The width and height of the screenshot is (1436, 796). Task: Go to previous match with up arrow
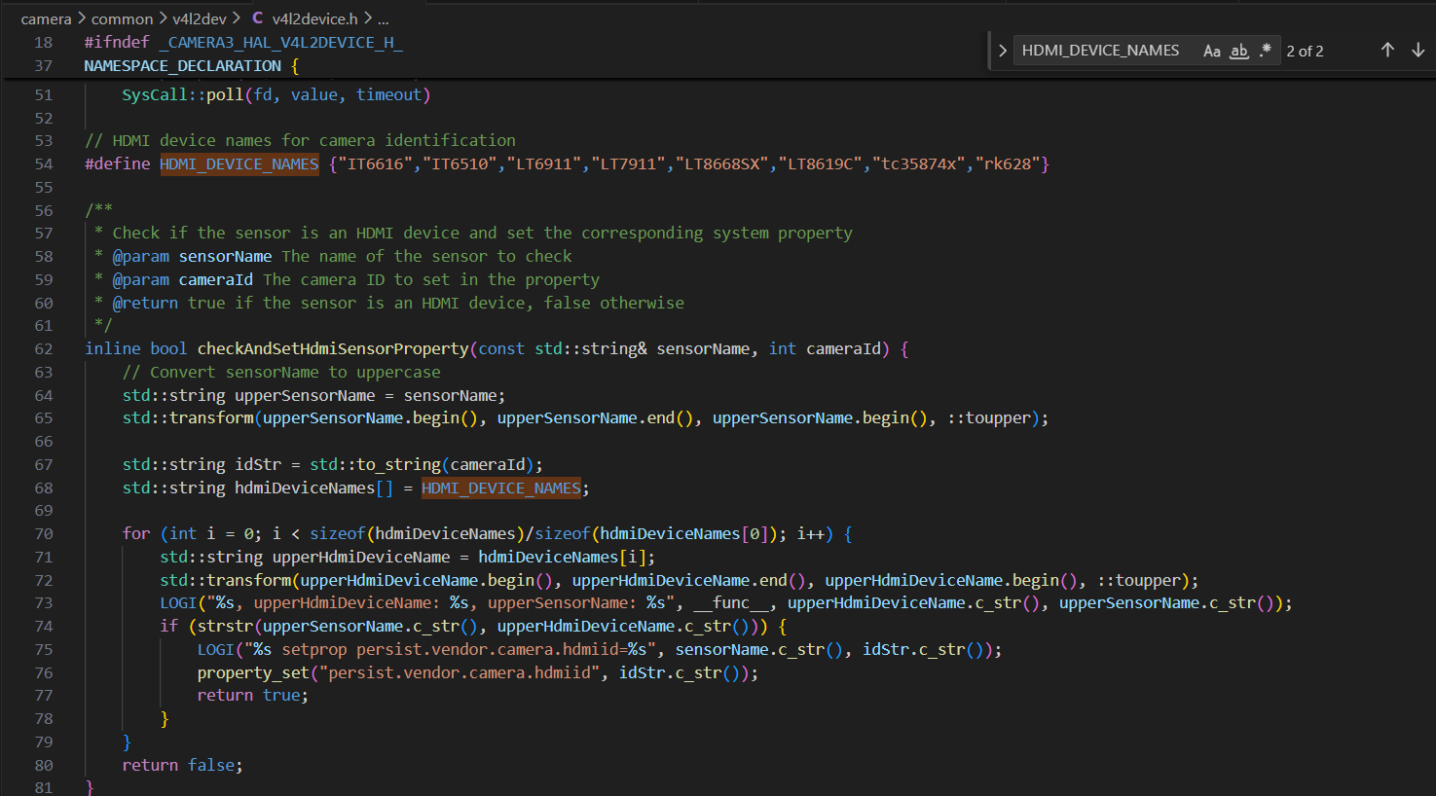click(x=1387, y=51)
